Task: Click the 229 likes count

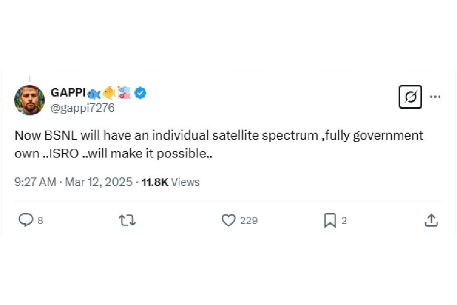Action: point(249,220)
